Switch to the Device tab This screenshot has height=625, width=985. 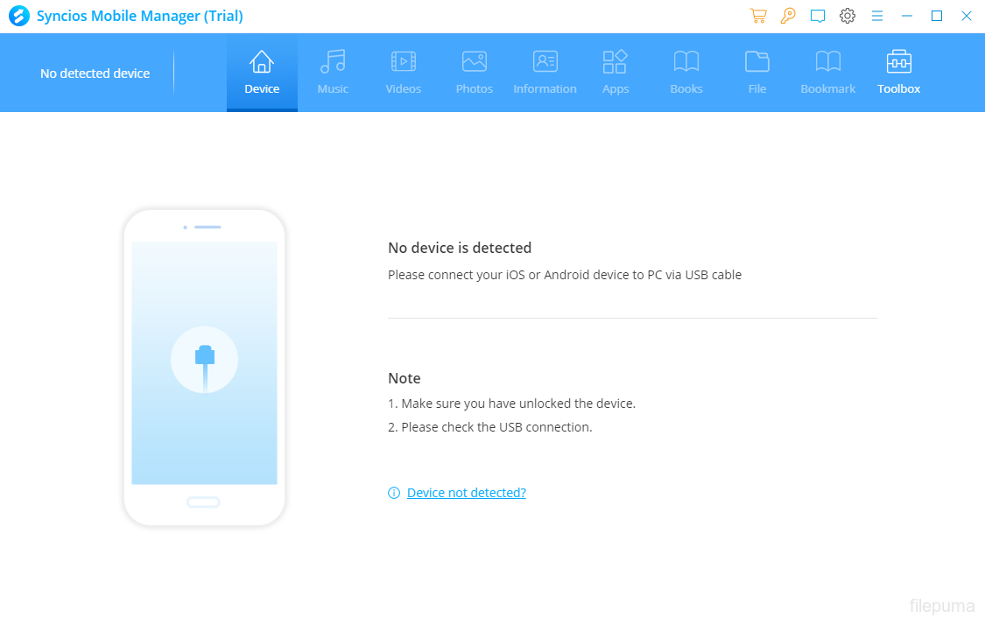pos(262,73)
